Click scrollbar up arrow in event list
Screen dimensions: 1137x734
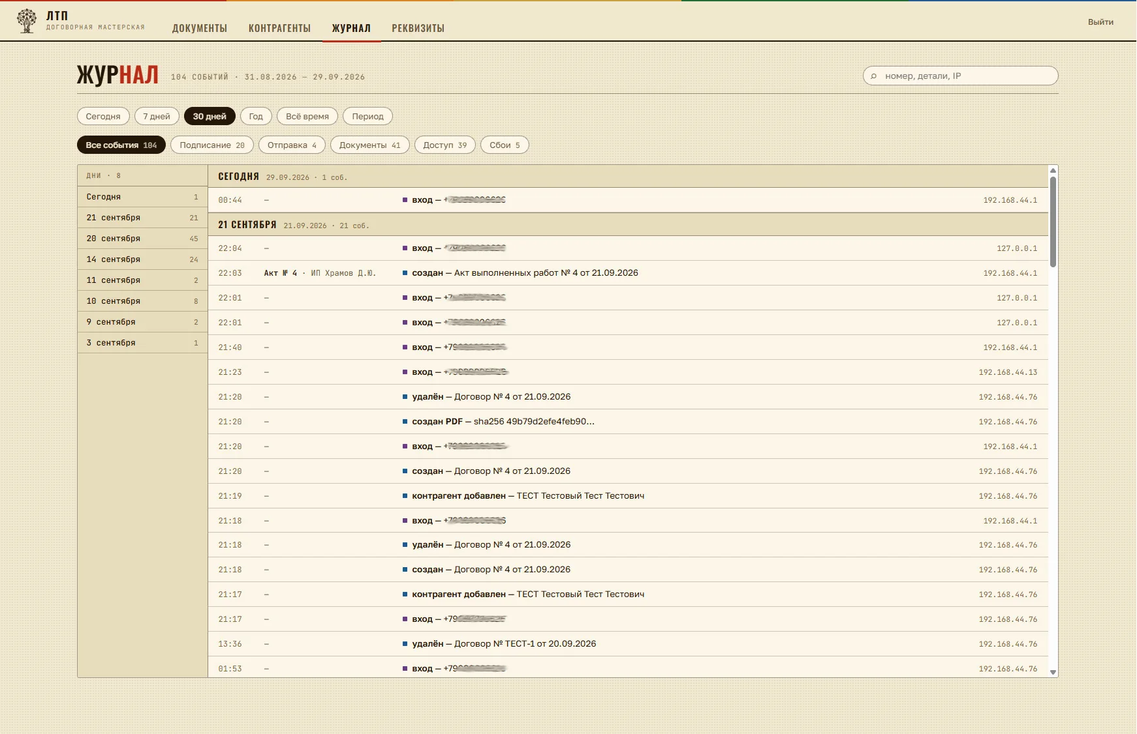click(x=1053, y=171)
